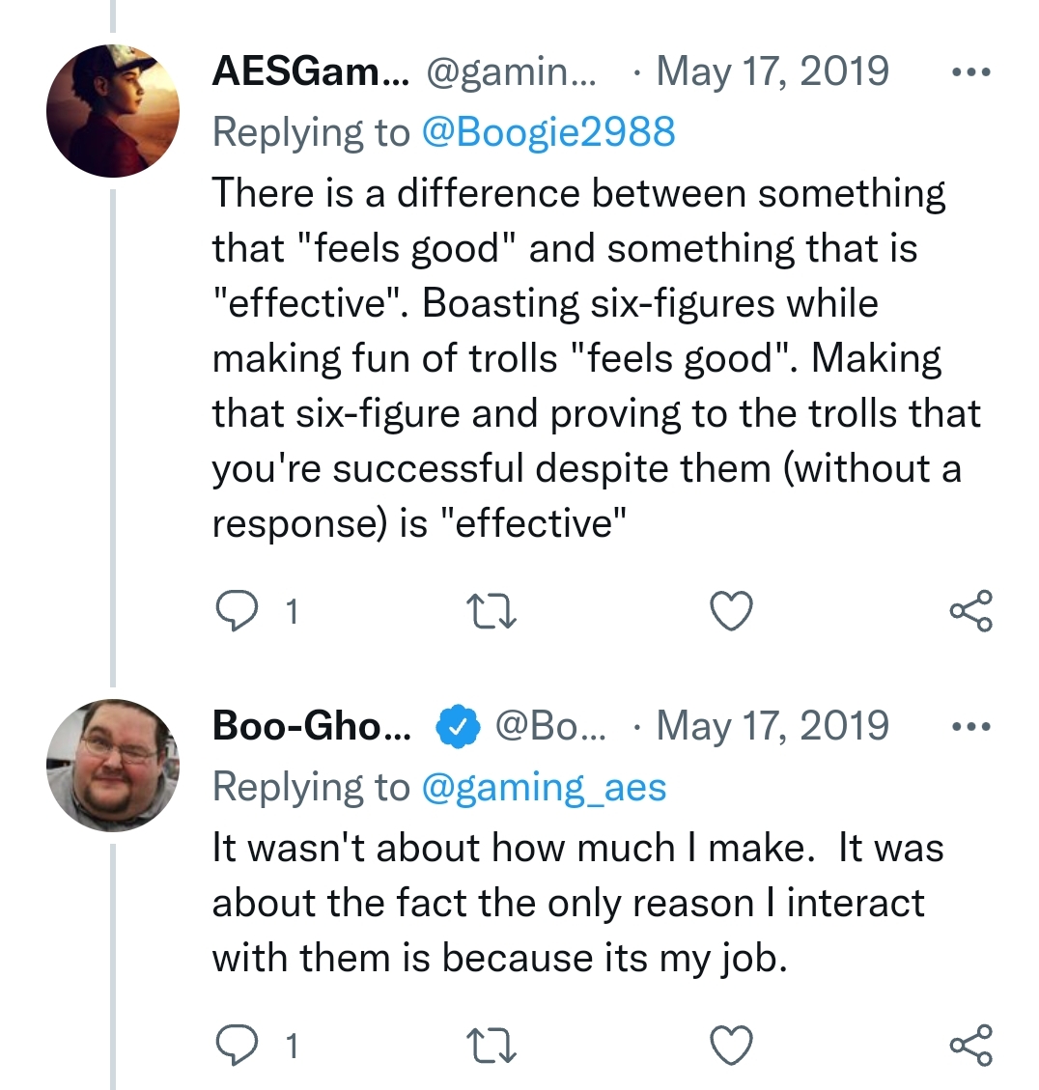Viewport: 1039px width, 1090px height.
Task: View AESGaming profile picture
Action: coord(113,110)
